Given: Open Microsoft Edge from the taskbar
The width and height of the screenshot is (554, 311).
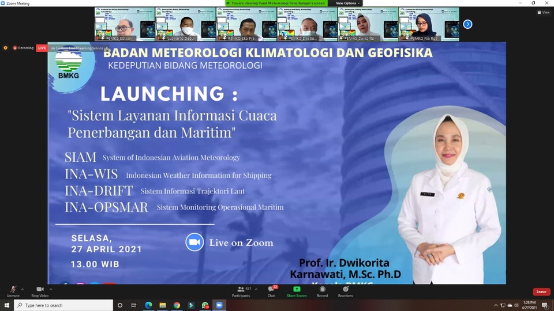Looking at the screenshot, I should (x=148, y=305).
